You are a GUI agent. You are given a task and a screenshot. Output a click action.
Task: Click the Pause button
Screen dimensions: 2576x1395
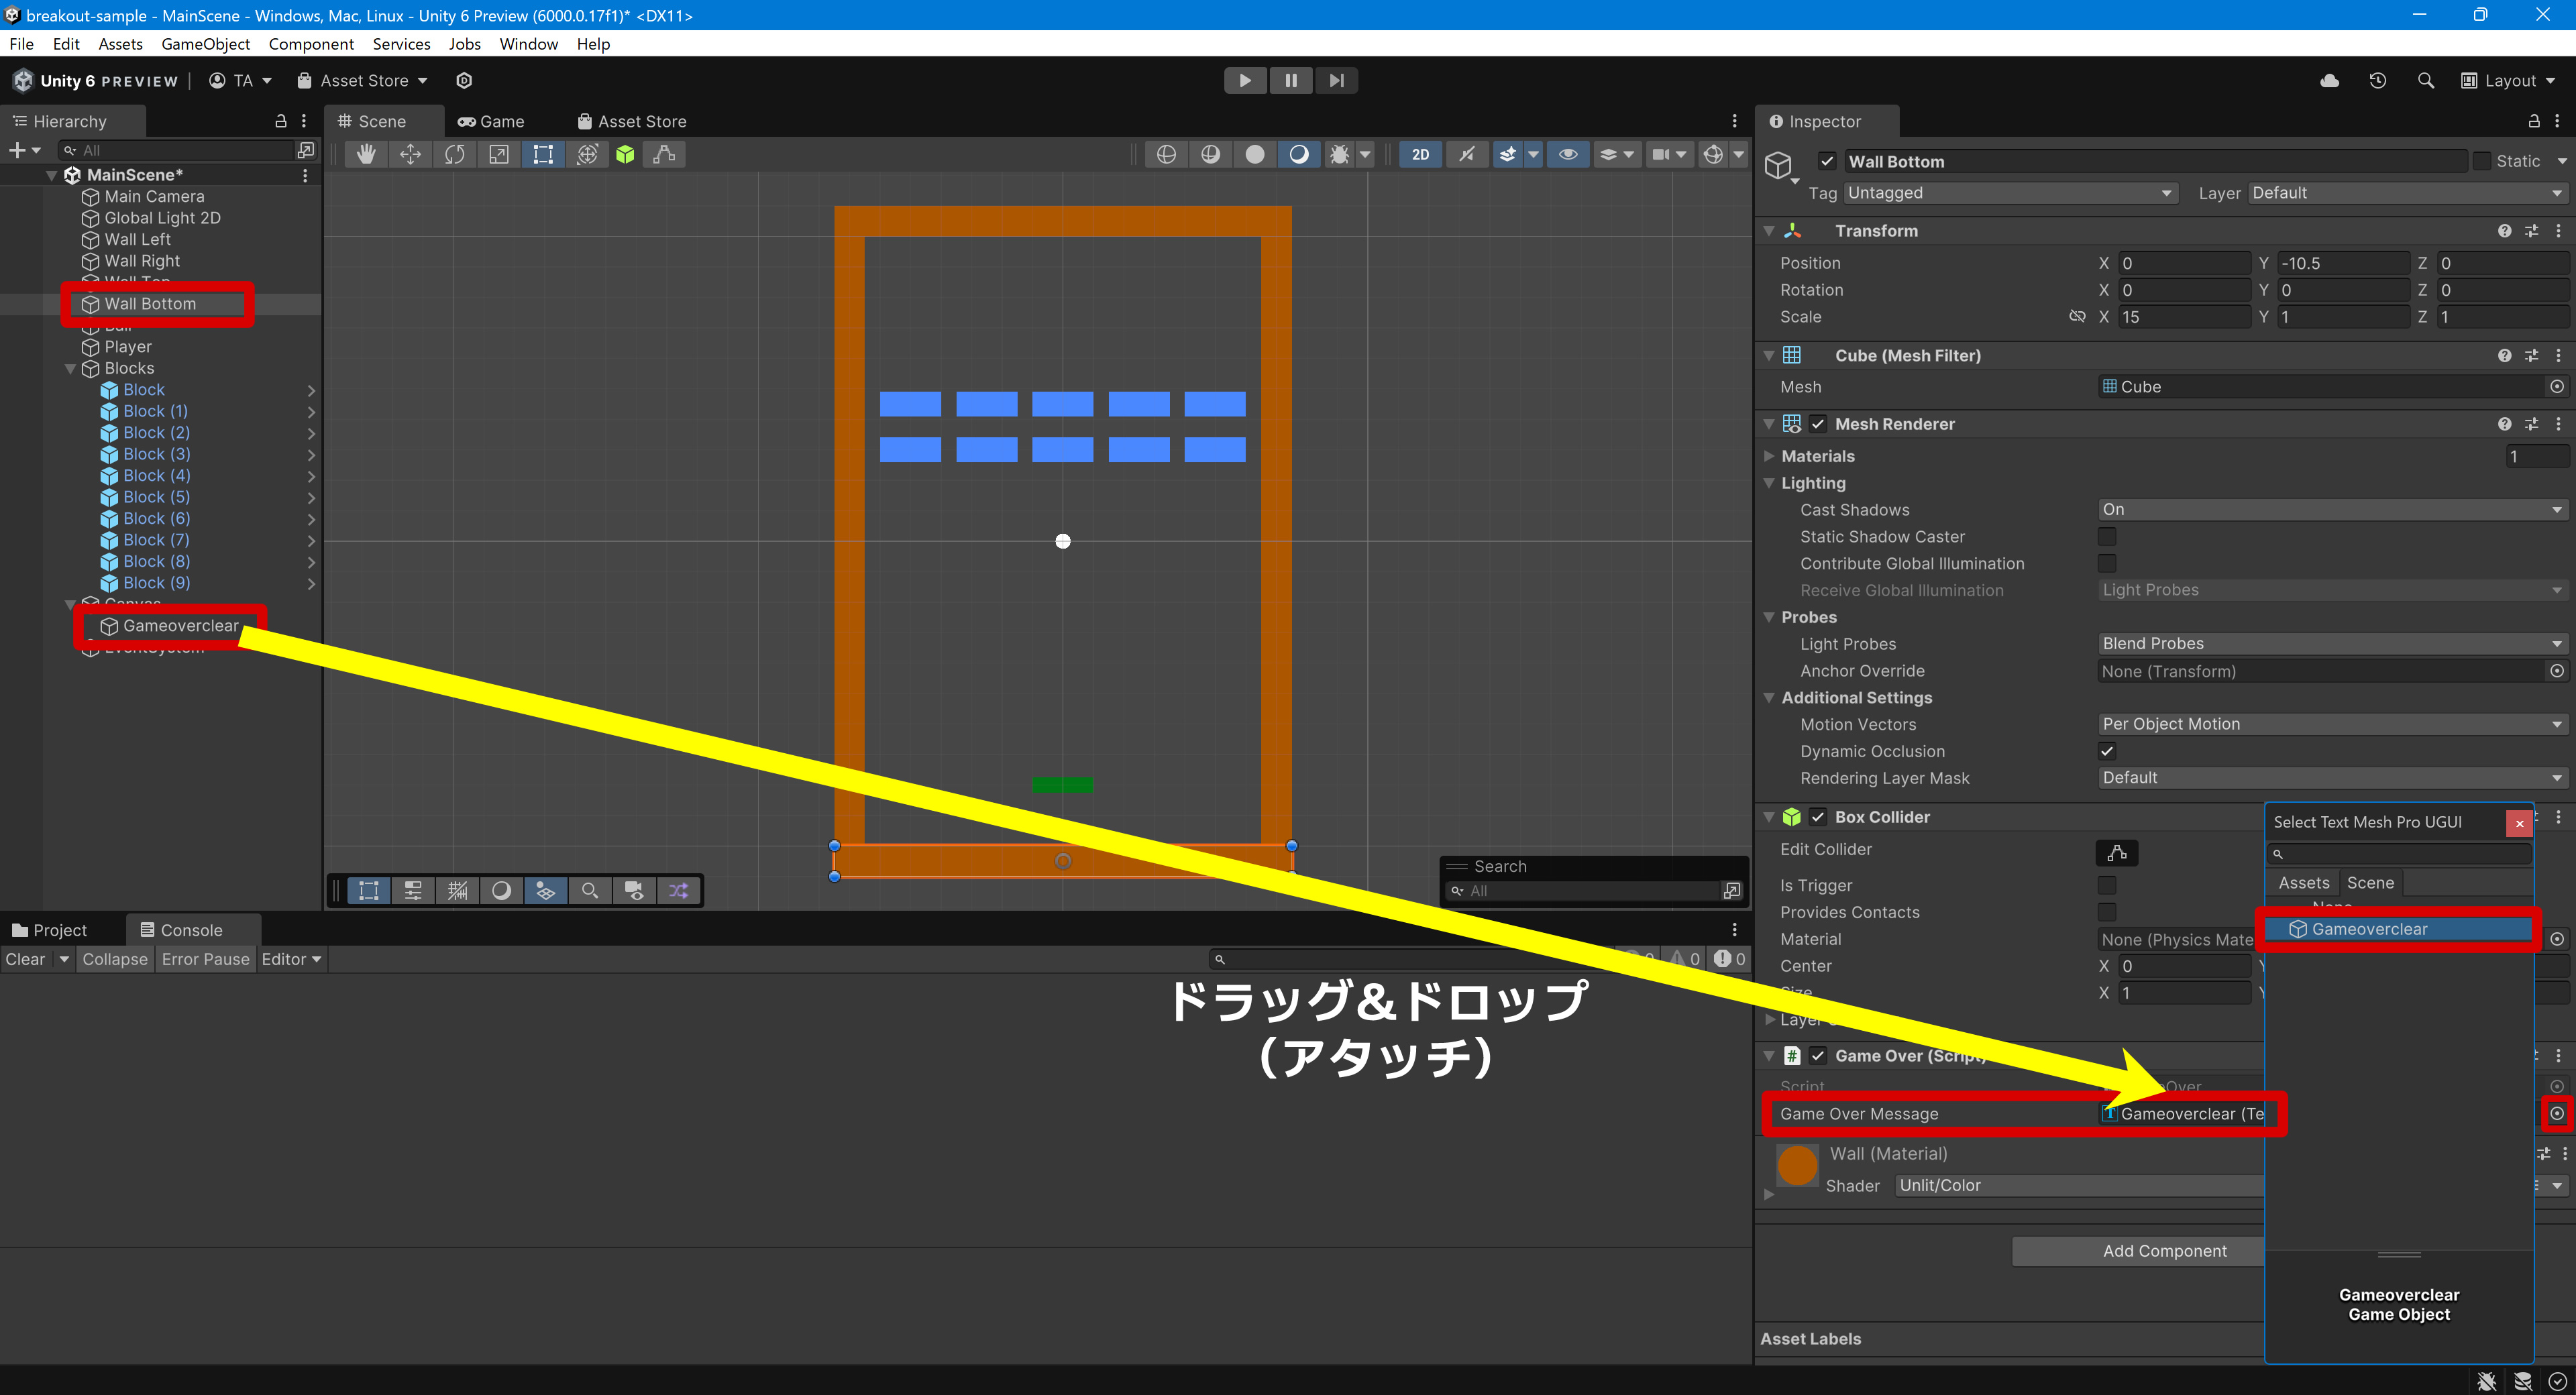point(1291,80)
